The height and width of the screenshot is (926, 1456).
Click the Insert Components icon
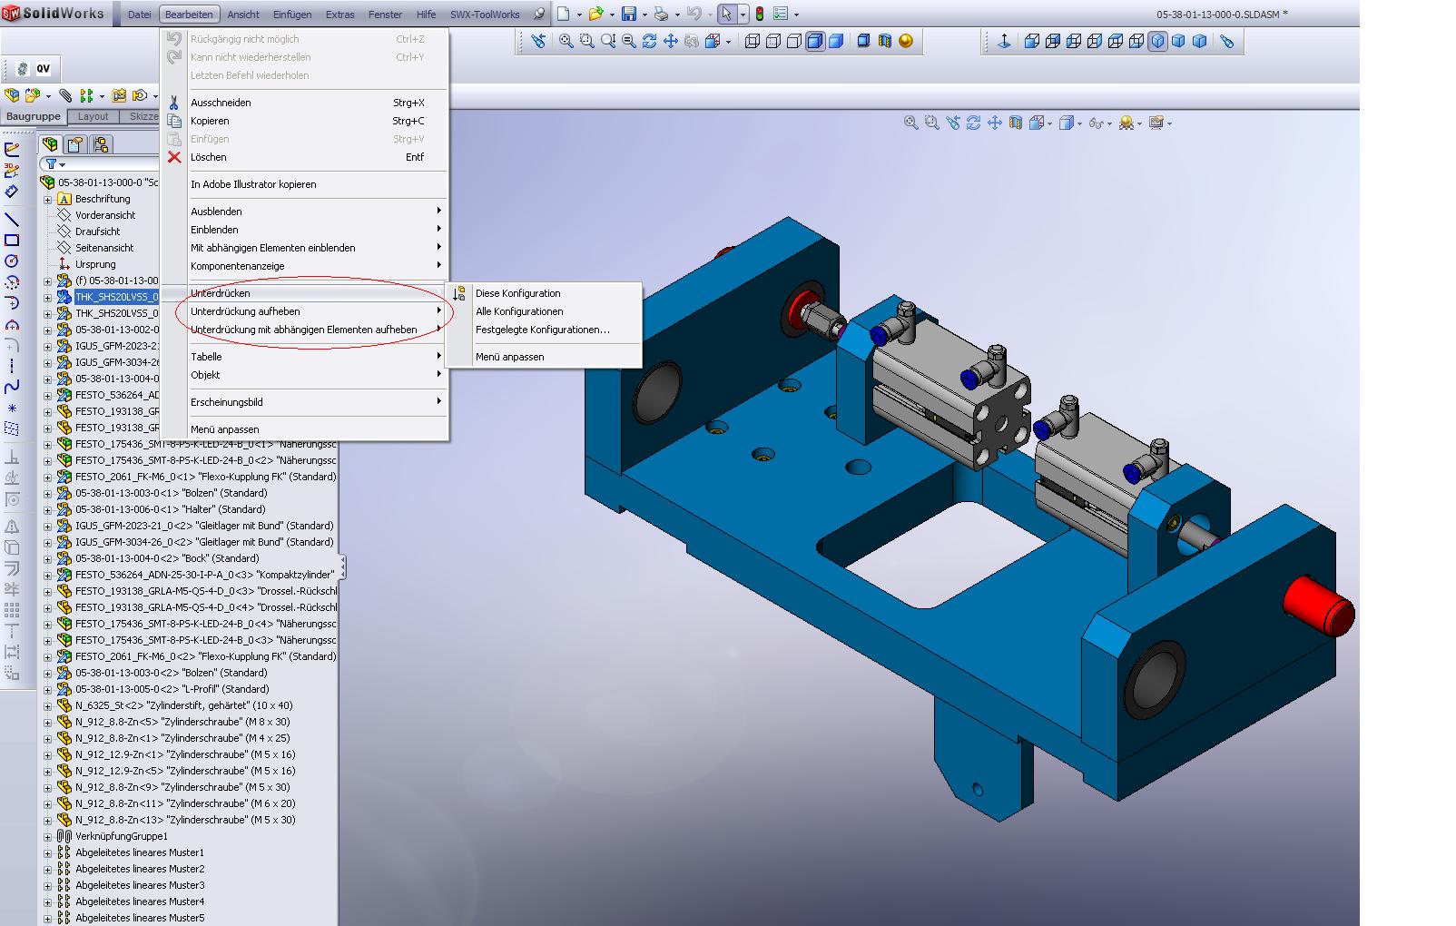(12, 95)
